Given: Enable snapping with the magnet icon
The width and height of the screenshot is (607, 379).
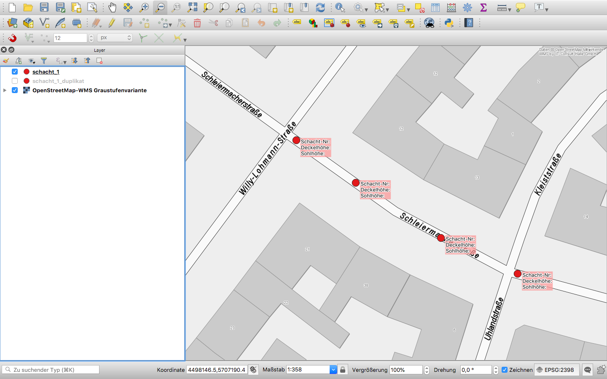Looking at the screenshot, I should tap(12, 38).
